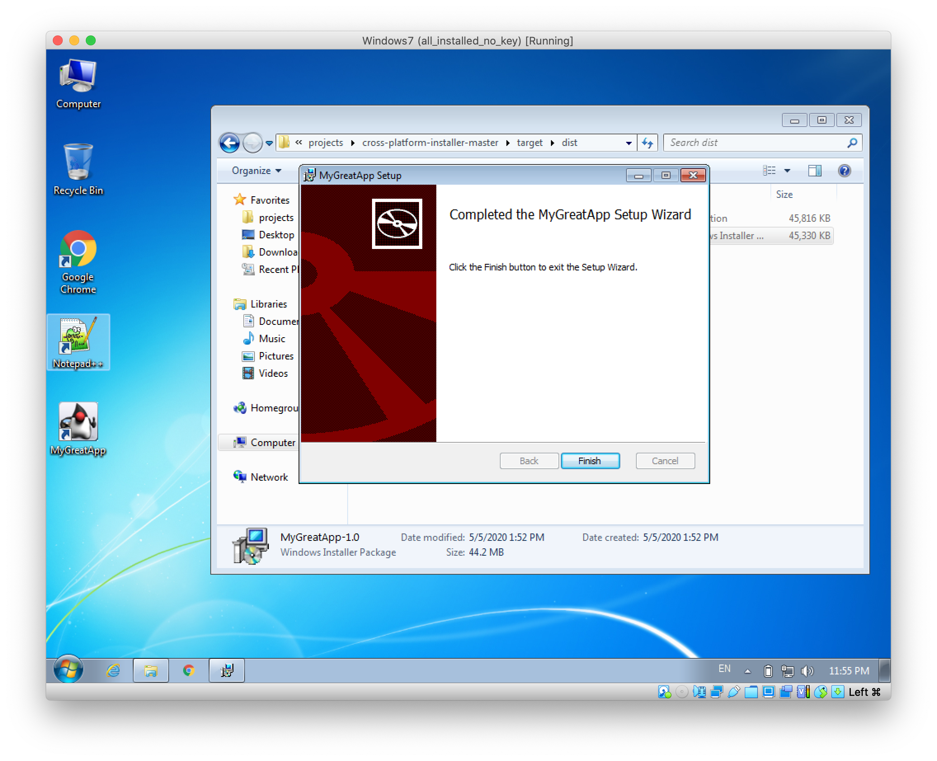Image resolution: width=937 pixels, height=761 pixels.
Task: Click the Size column header
Action: pyautogui.click(x=784, y=194)
